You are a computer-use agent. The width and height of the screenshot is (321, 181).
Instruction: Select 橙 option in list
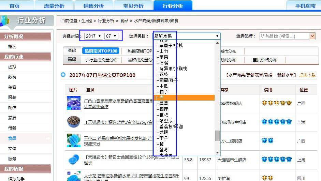click(x=184, y=144)
